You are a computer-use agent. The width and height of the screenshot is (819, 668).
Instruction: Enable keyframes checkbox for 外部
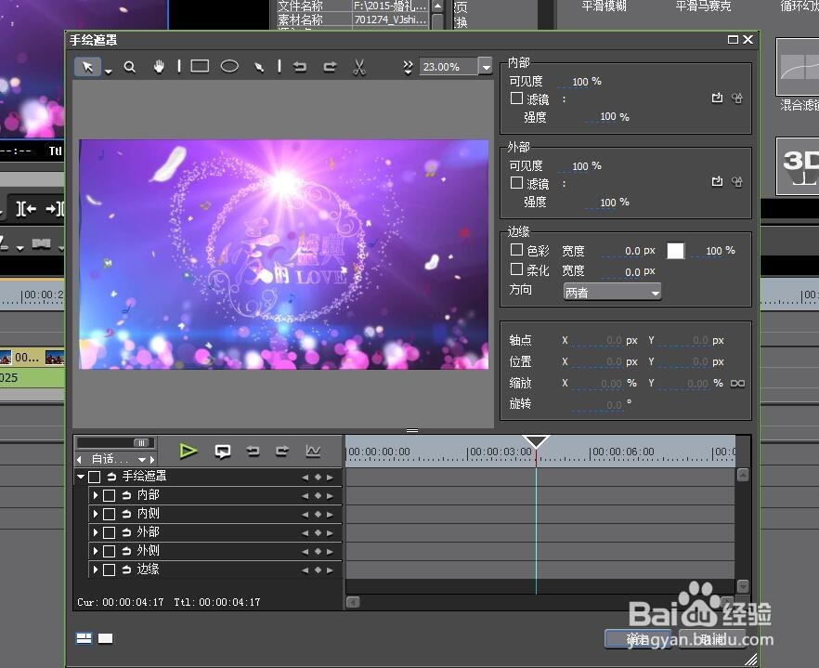click(x=110, y=532)
